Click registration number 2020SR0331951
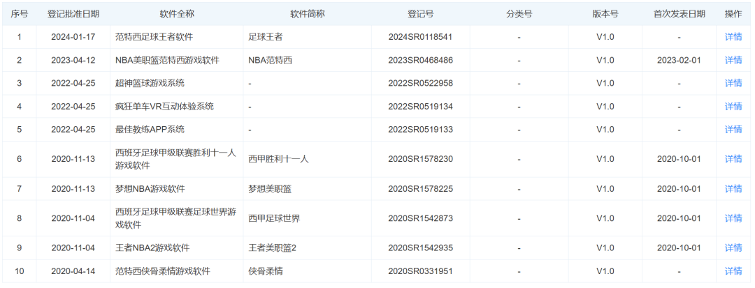Viewport: 755px width, 288px height. (x=420, y=271)
